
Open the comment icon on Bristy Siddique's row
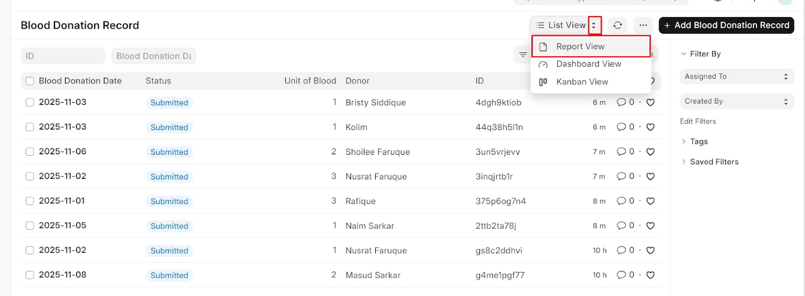coord(622,102)
